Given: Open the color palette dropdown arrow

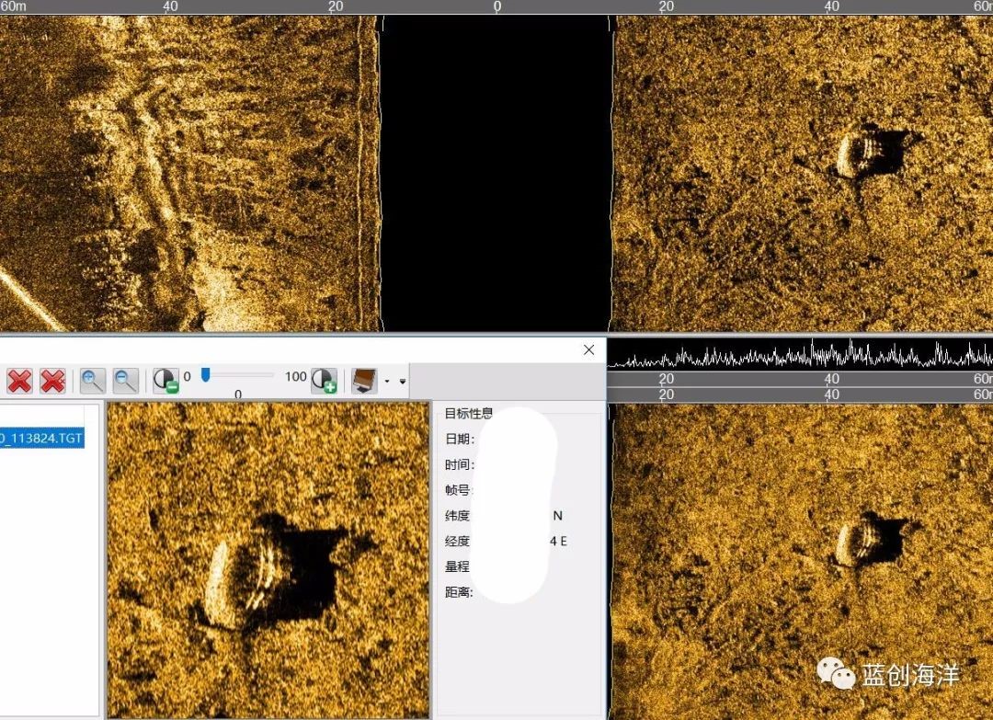Looking at the screenshot, I should [387, 381].
